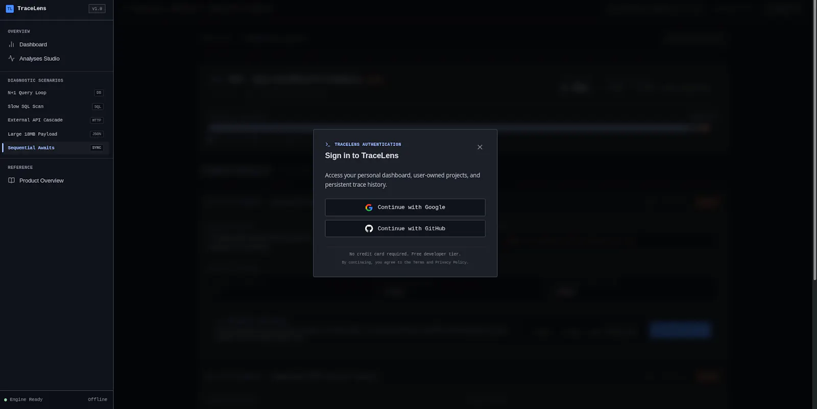The width and height of the screenshot is (817, 409).
Task: Click the Sign in to TraceLens heading
Action: click(x=362, y=156)
